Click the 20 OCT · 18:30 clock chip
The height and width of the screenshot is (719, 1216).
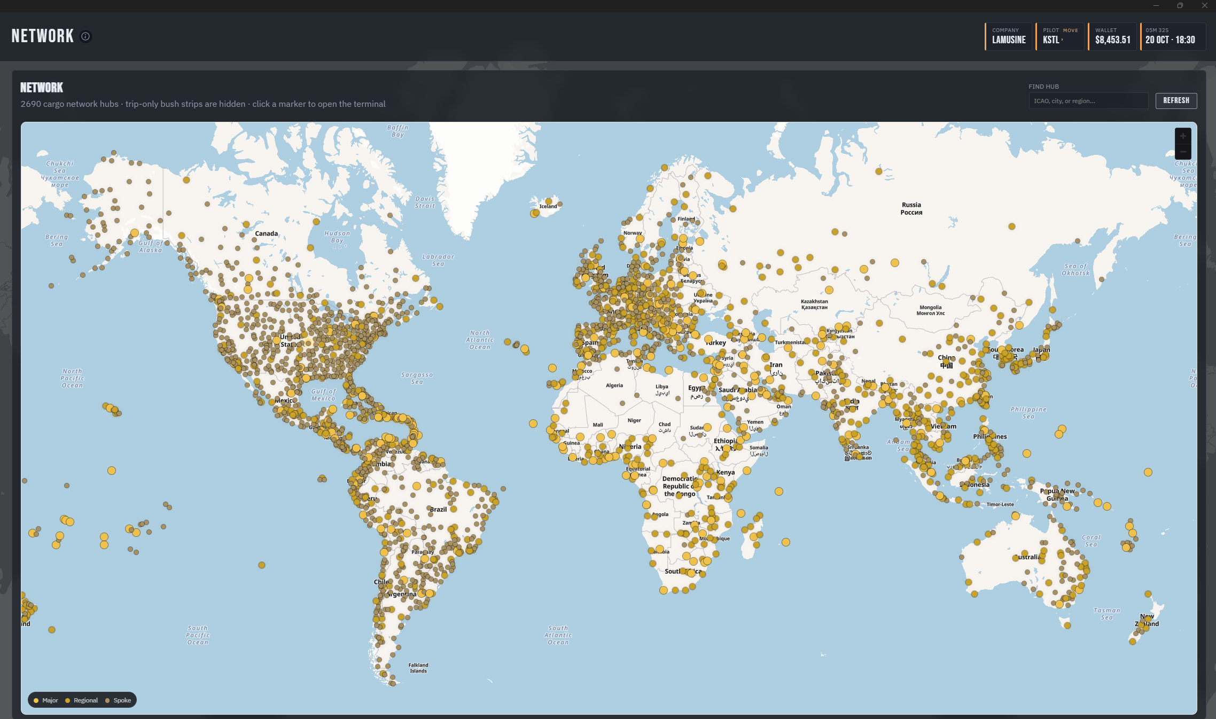pyautogui.click(x=1172, y=36)
